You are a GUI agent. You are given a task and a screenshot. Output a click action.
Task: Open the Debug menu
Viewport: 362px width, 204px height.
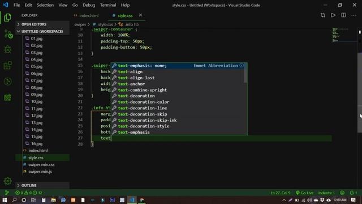(x=89, y=5)
